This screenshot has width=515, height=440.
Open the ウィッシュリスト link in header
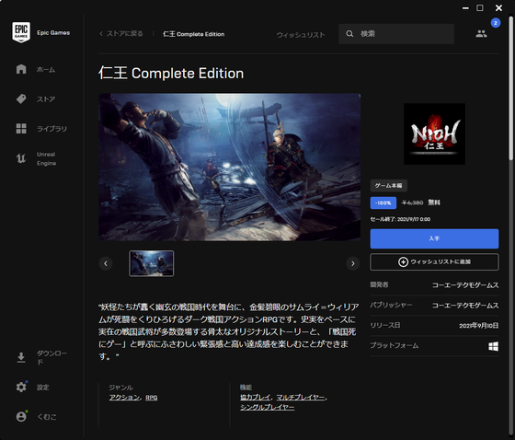click(301, 35)
